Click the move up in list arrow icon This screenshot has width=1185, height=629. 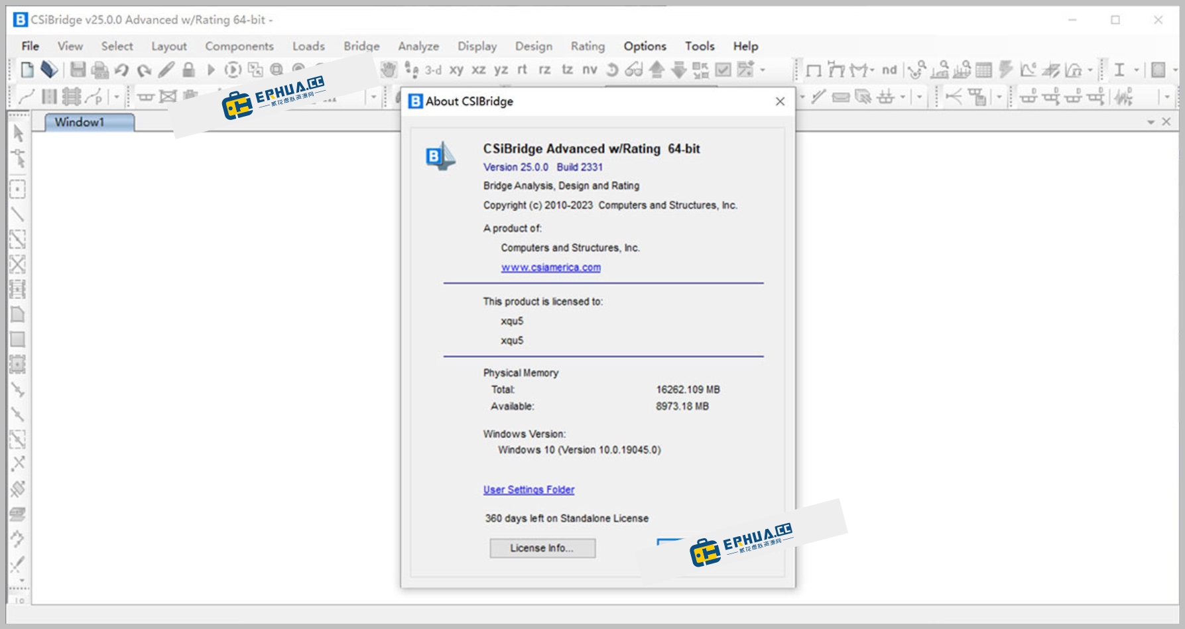point(656,70)
